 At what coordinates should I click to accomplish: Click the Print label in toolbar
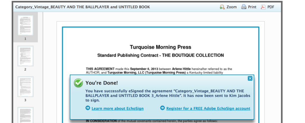click(x=252, y=7)
